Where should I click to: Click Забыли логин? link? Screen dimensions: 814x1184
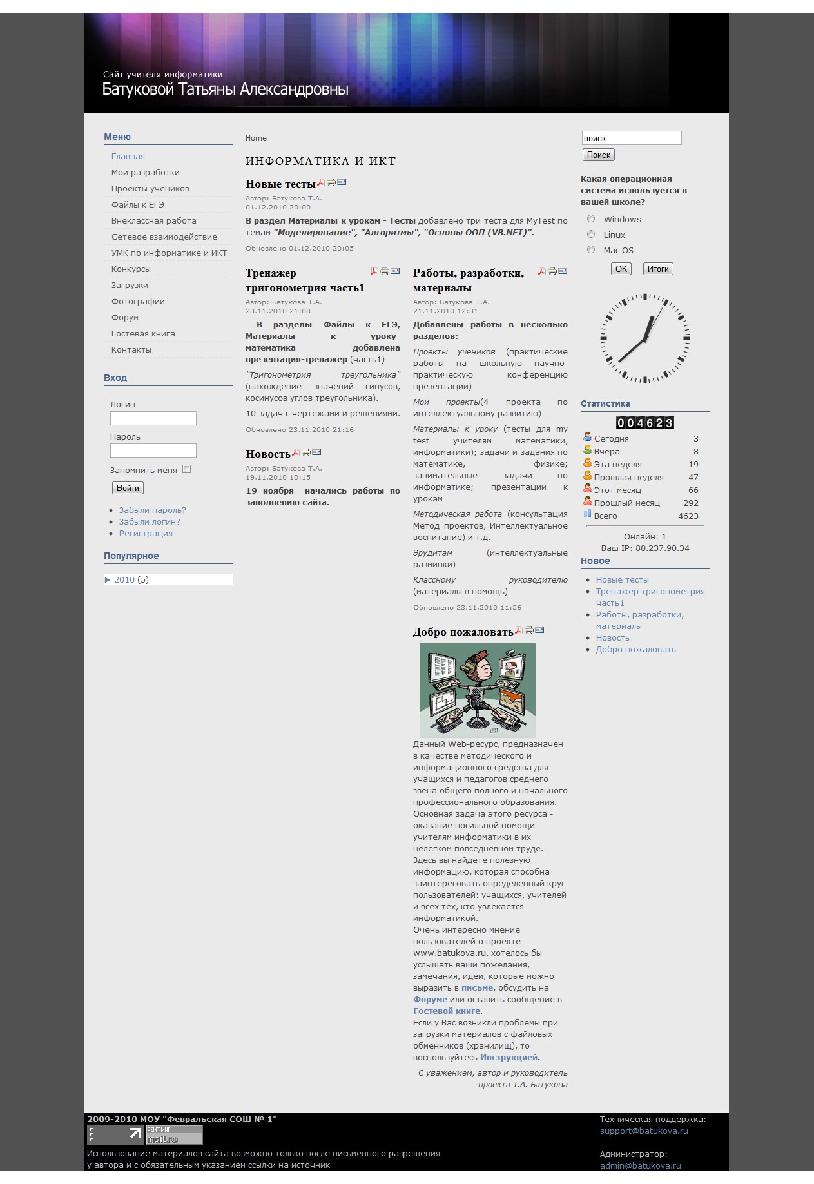tap(150, 522)
